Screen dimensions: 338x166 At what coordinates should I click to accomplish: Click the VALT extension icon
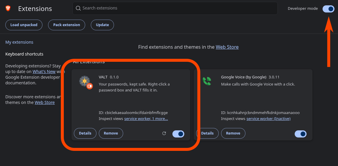click(x=86, y=82)
